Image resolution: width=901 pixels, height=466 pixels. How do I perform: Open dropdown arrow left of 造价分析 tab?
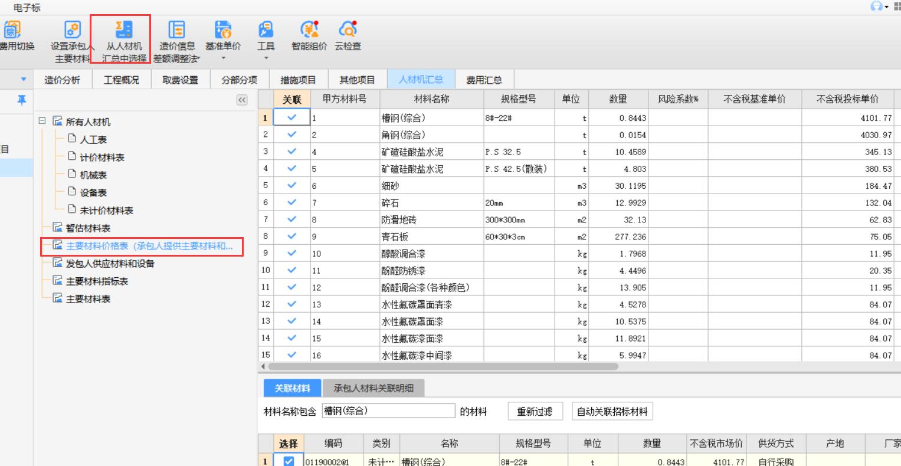pos(24,80)
